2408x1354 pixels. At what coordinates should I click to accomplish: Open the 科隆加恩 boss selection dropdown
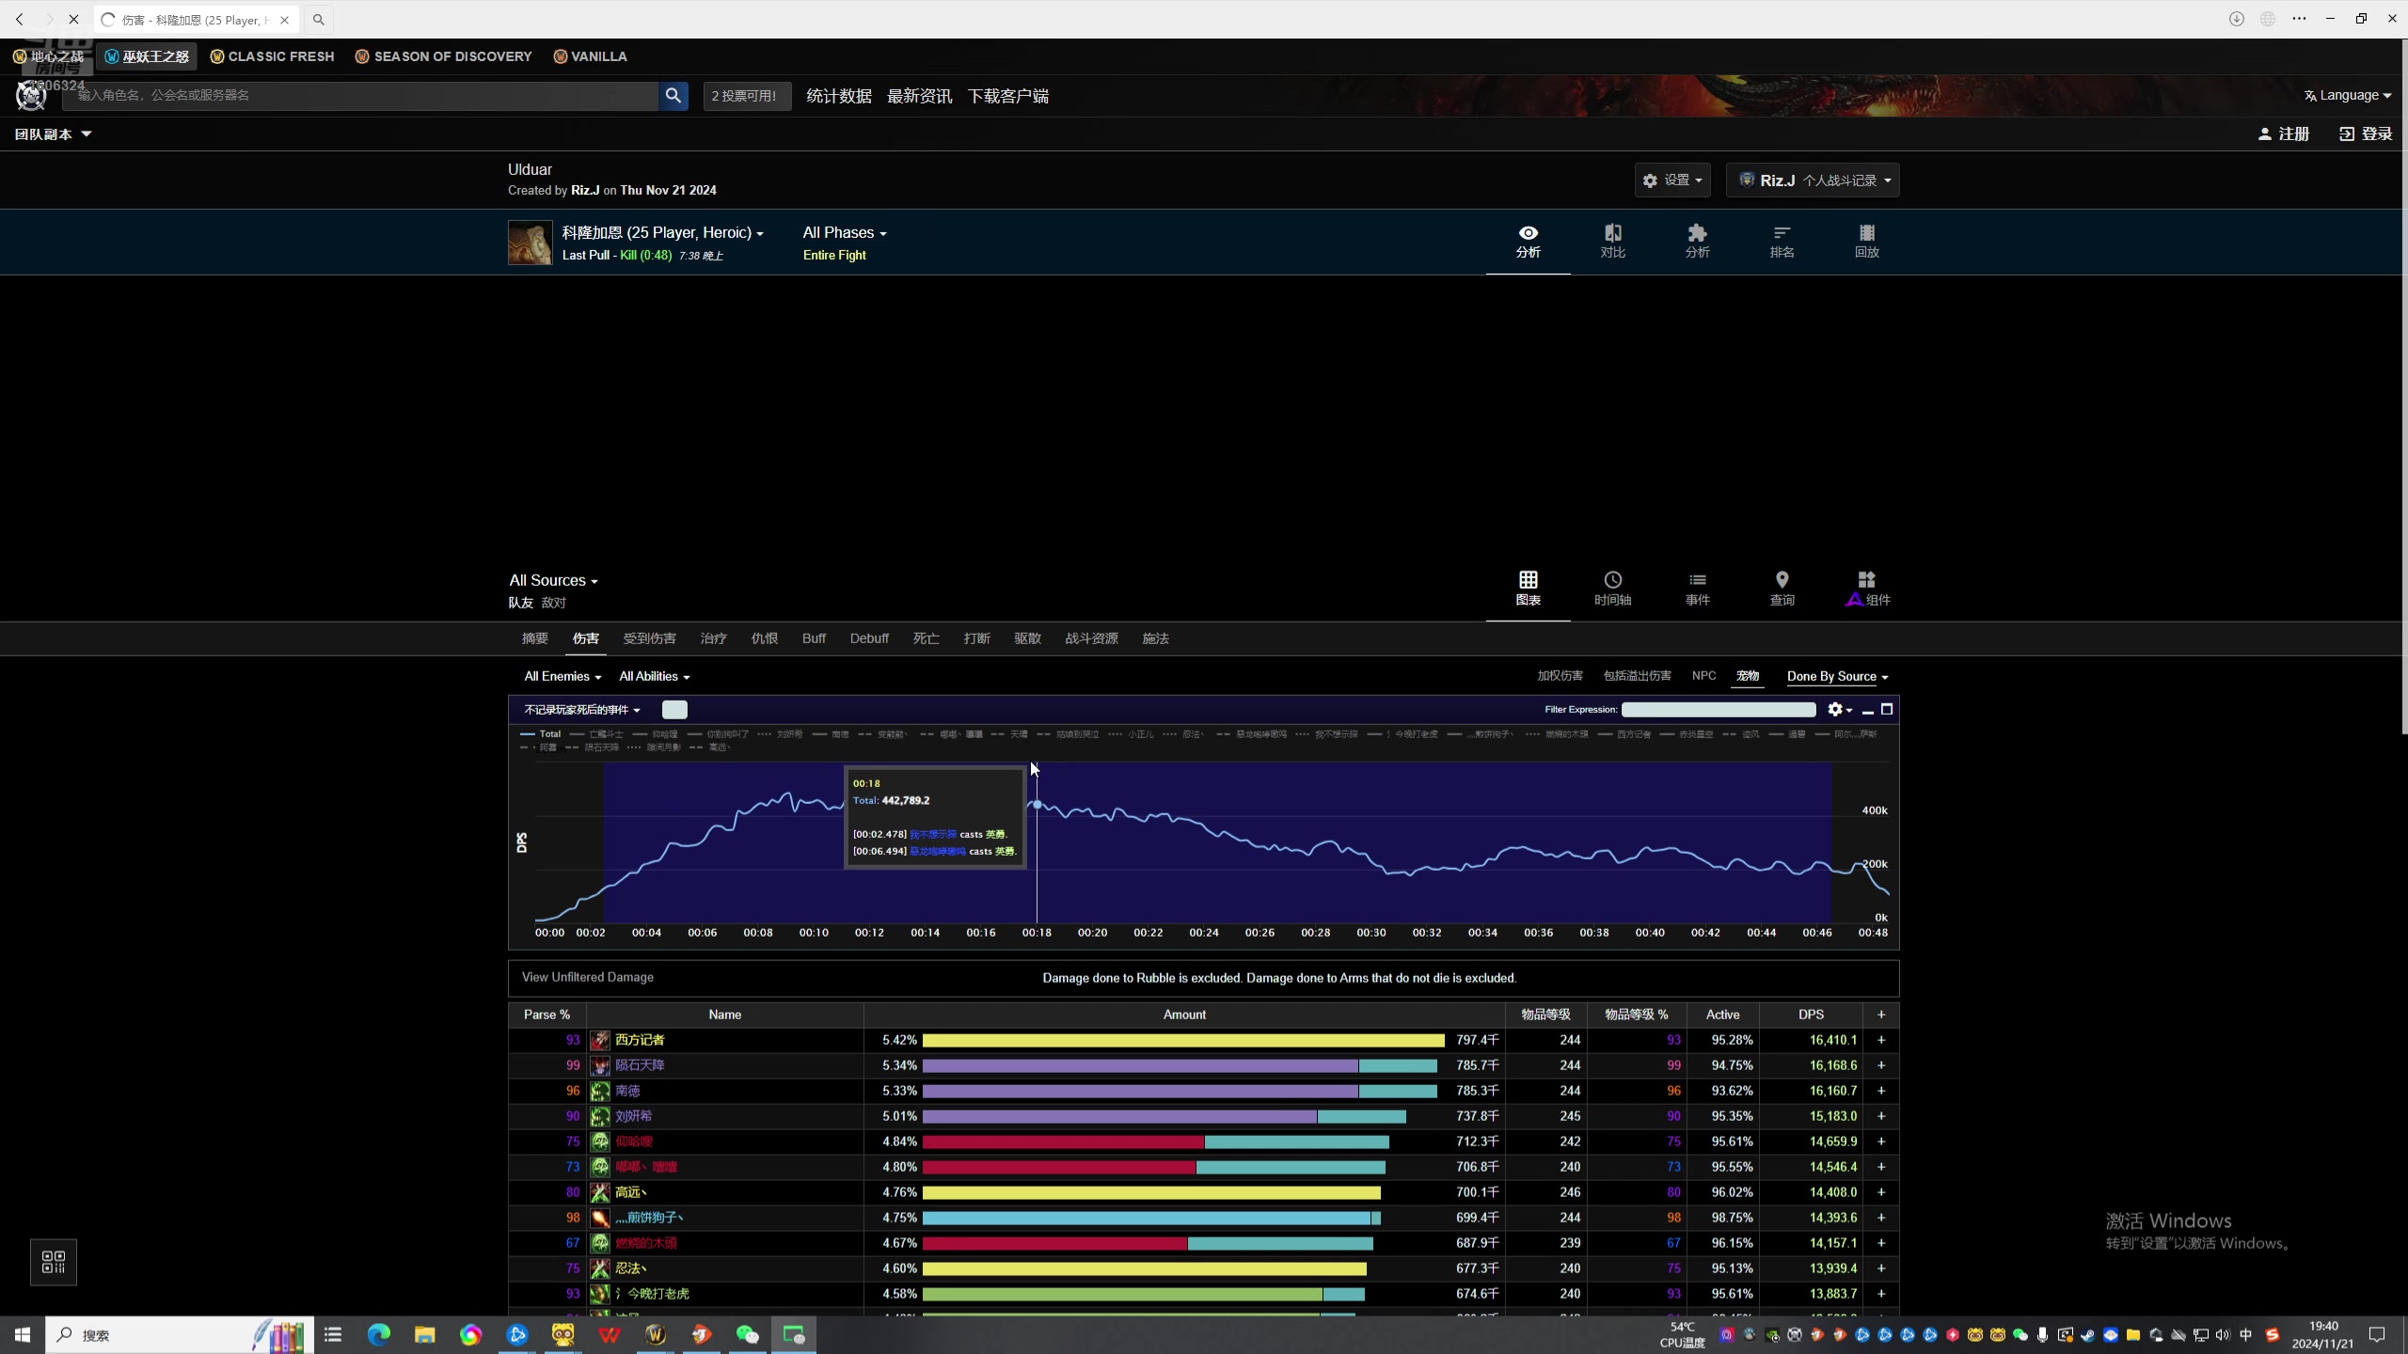tap(663, 232)
